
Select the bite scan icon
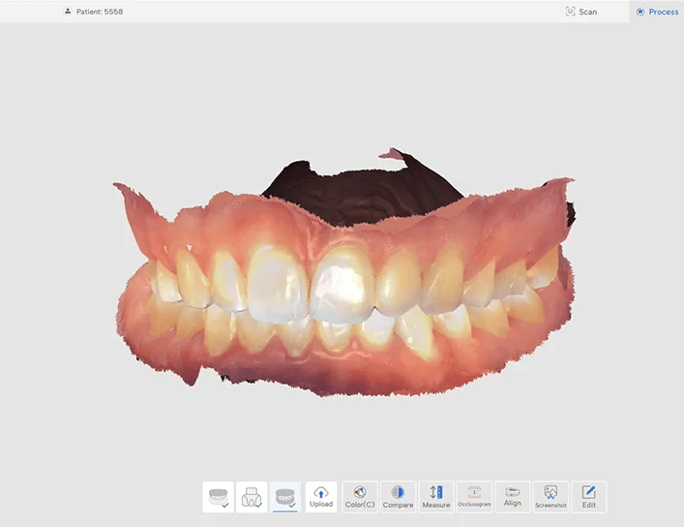tap(285, 497)
